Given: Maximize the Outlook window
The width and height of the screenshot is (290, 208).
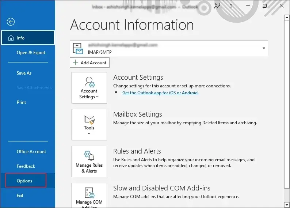Looking at the screenshot, I should click(265, 6).
